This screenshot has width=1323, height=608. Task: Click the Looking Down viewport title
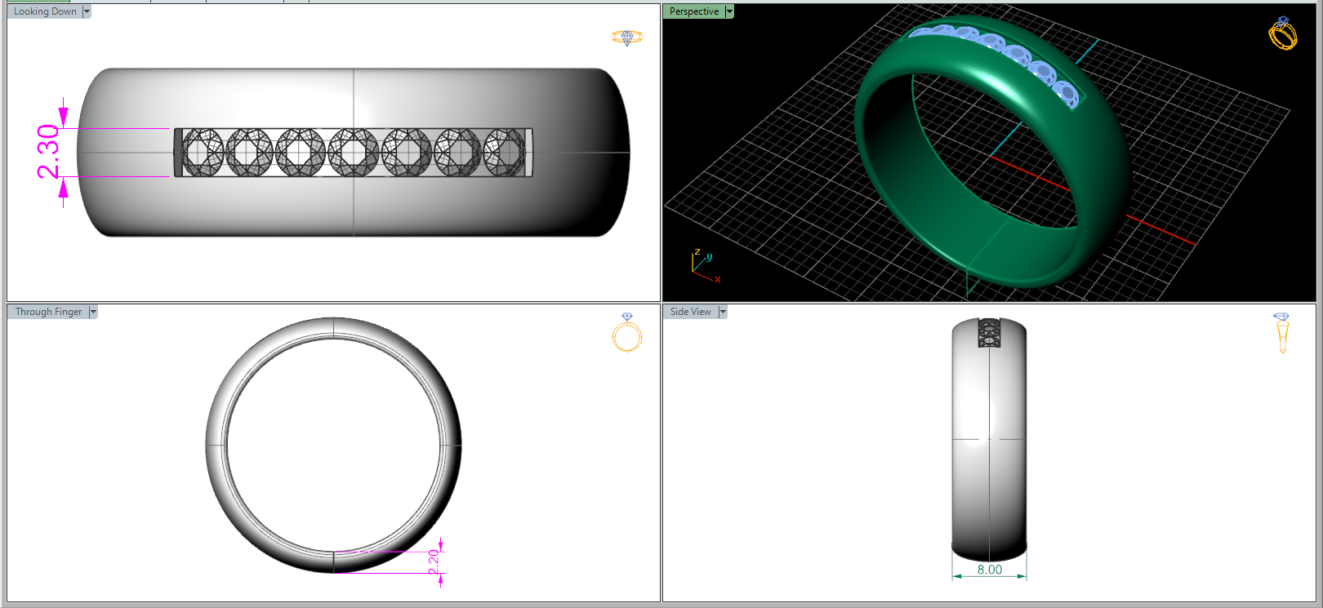45,11
